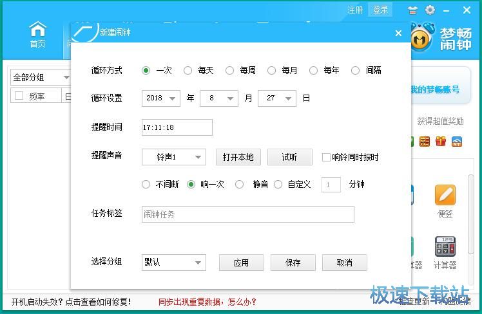482x314 pixels.
Task: Click the 提醒时间 17:11:18 field
Action: tap(177, 127)
